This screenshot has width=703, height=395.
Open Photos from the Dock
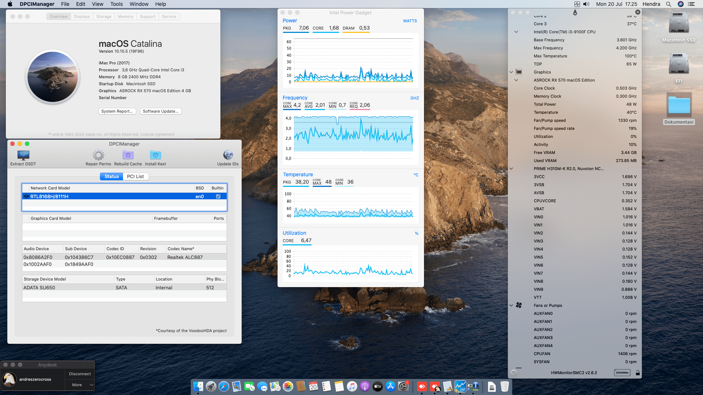pyautogui.click(x=288, y=386)
